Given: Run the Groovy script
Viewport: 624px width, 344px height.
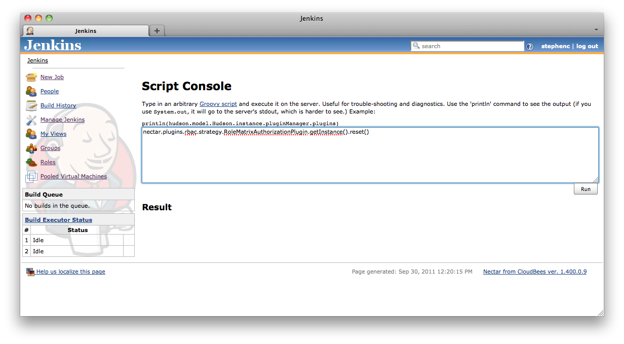Looking at the screenshot, I should click(586, 189).
